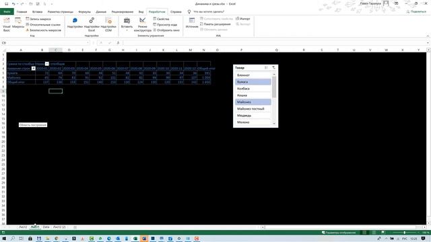Toggle Режим конструктора design mode
The image size is (431, 242).
pos(142,24)
